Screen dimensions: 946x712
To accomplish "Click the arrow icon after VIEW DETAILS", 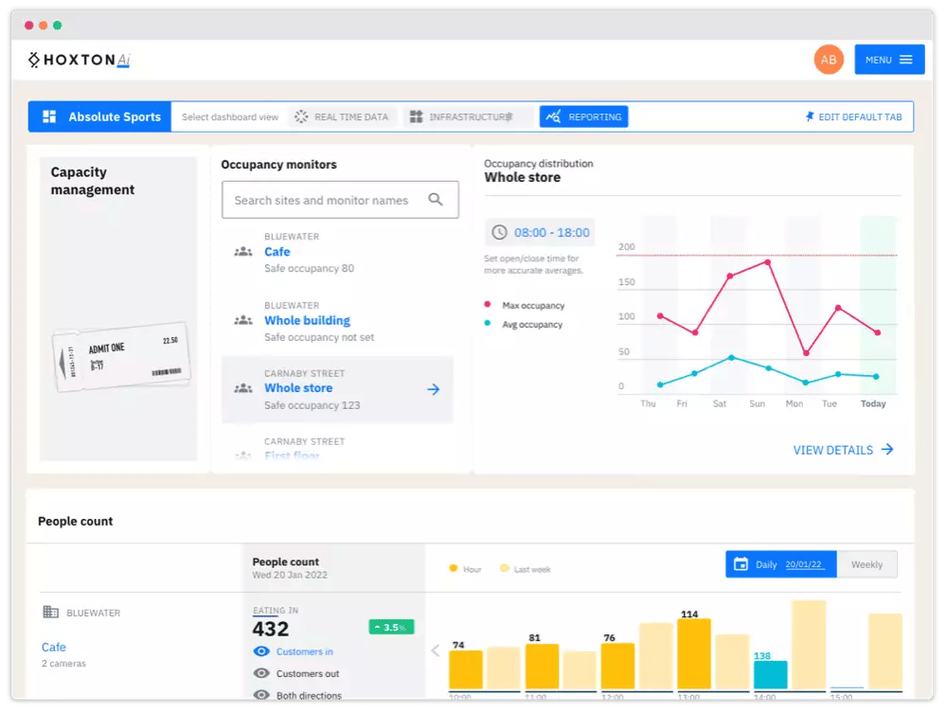I will coord(887,450).
